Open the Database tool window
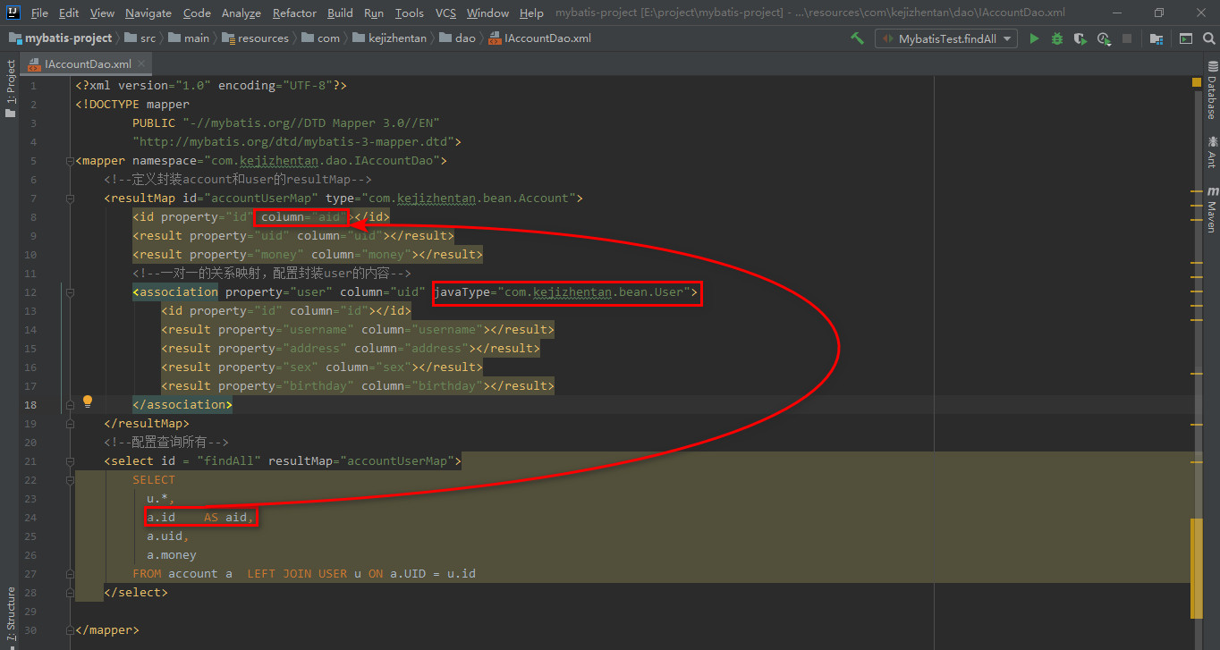1220x650 pixels. tap(1212, 89)
